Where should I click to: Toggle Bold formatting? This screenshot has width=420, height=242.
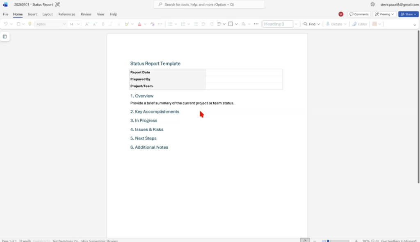[103, 24]
